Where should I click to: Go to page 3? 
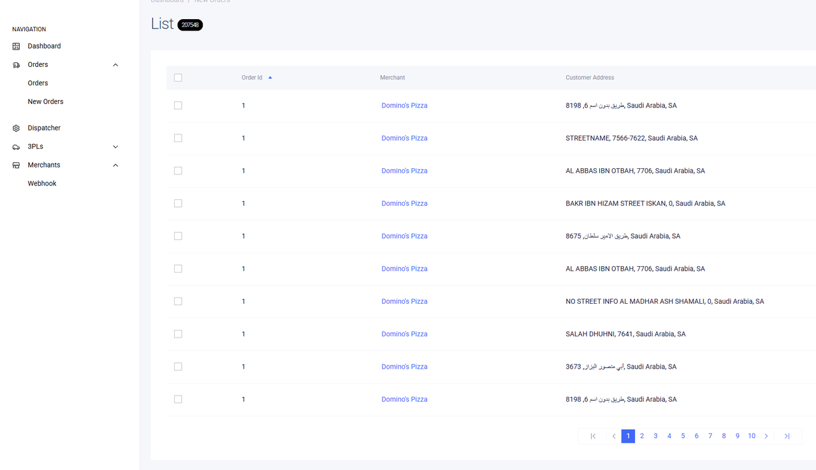click(655, 436)
